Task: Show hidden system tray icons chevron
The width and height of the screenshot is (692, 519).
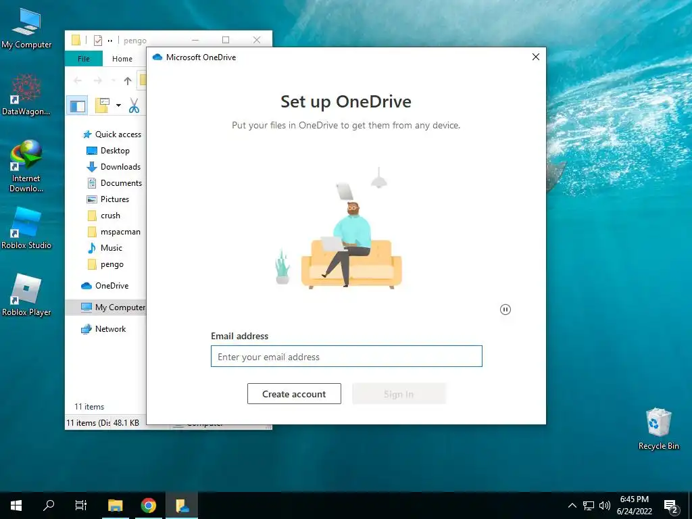Action: 572,505
